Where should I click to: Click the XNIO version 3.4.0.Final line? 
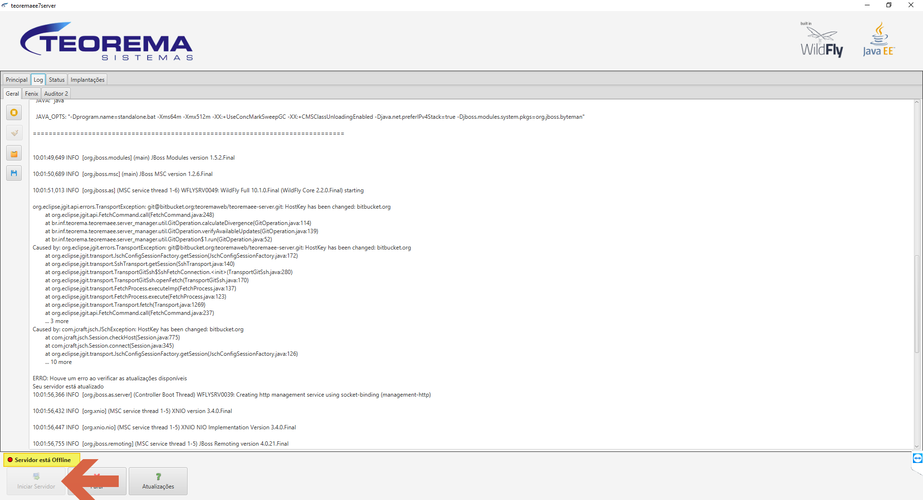click(132, 411)
